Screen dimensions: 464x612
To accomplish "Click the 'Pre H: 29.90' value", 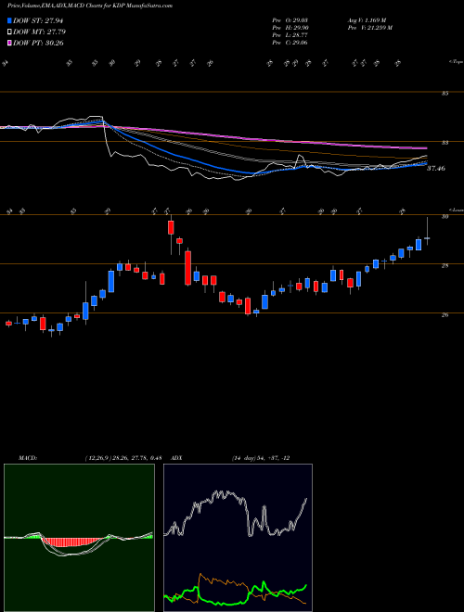I will [290, 28].
